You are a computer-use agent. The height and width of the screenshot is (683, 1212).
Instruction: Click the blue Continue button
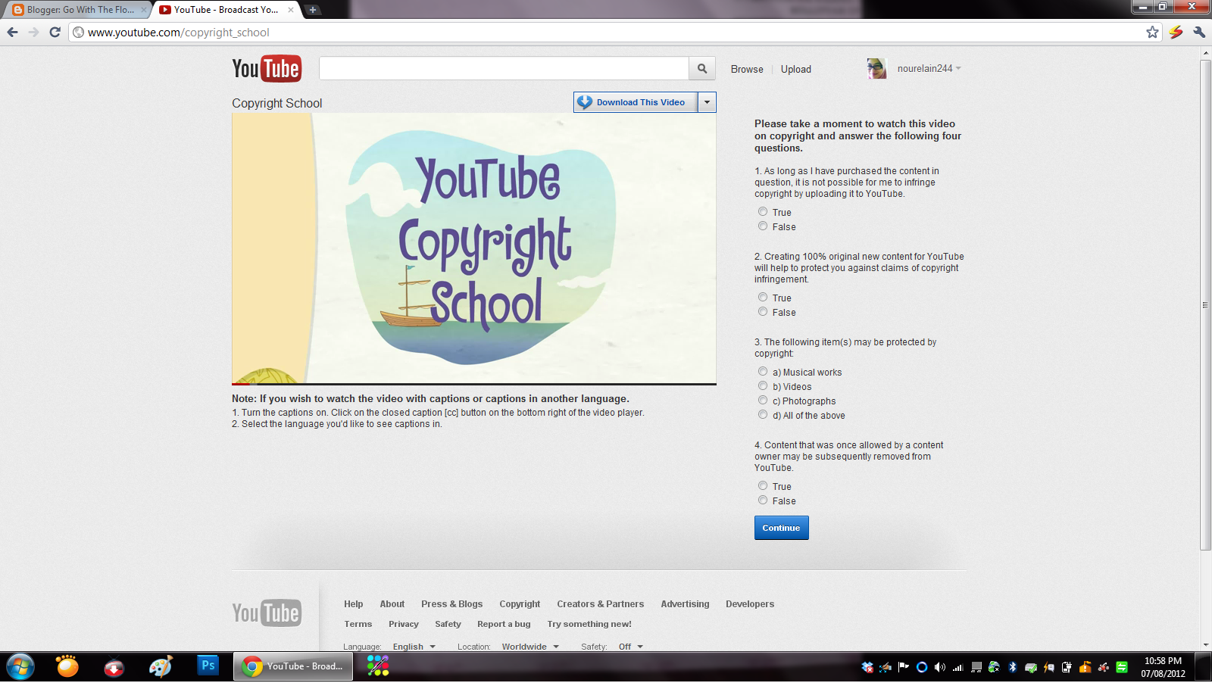click(x=782, y=528)
